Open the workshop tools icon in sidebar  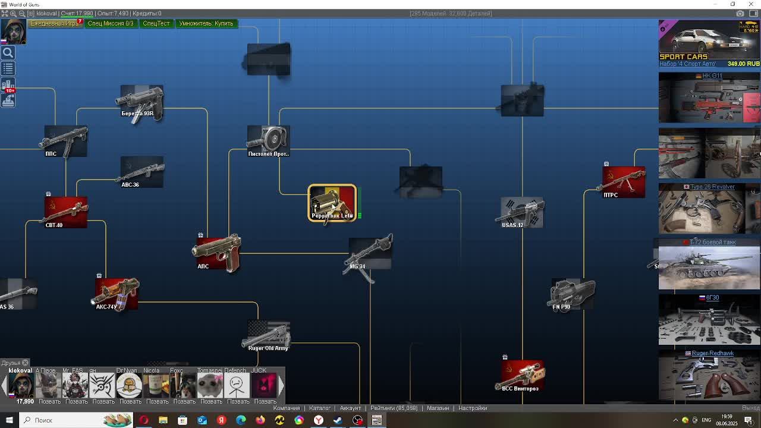[x=8, y=100]
